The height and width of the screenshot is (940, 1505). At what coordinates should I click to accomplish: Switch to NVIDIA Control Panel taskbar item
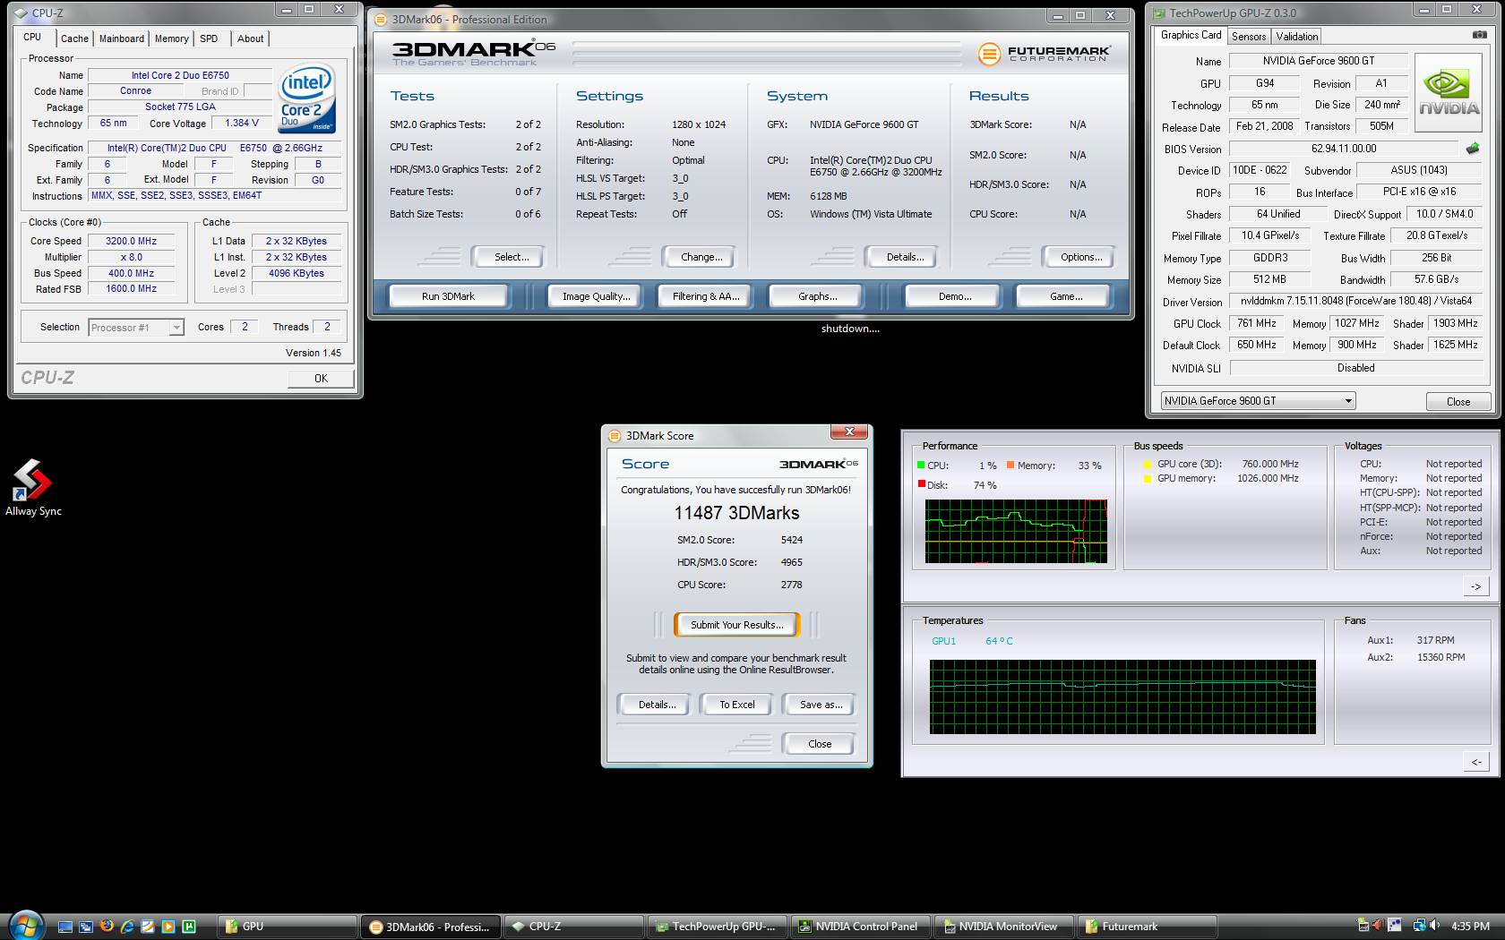pyautogui.click(x=861, y=927)
